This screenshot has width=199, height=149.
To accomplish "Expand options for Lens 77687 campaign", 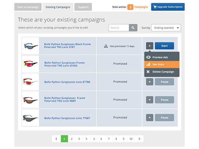I will (150, 118).
